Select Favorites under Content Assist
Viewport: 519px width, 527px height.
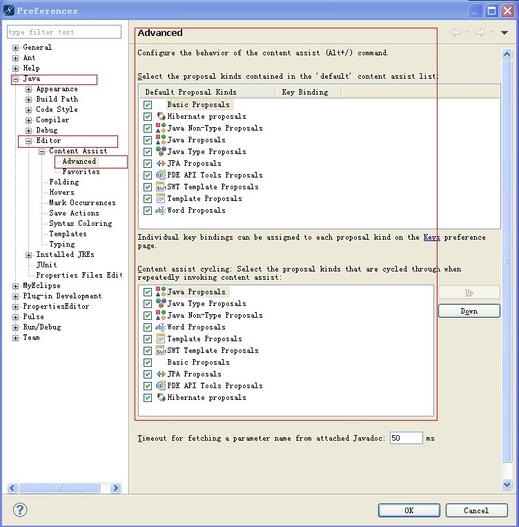[x=81, y=172]
